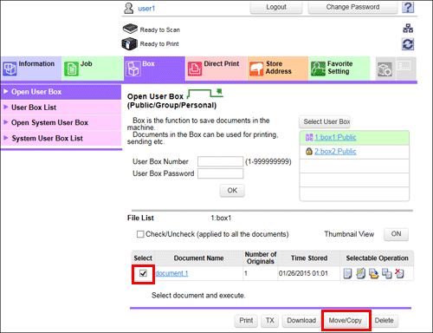433x333 pixels.
Task: Switch to the Direct Print tab
Action: (216, 69)
